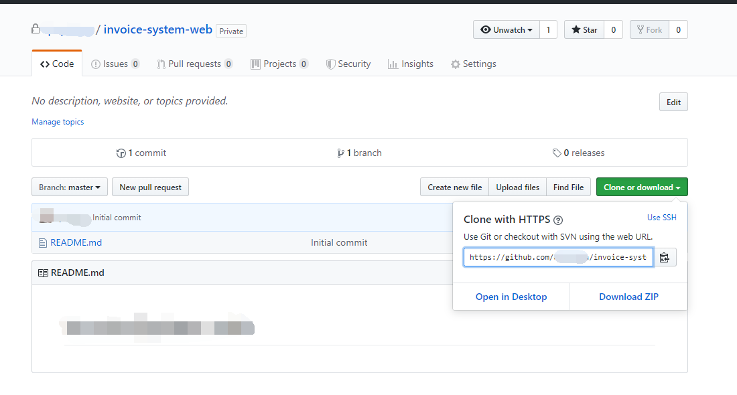Select the clone URL input field

click(558, 257)
